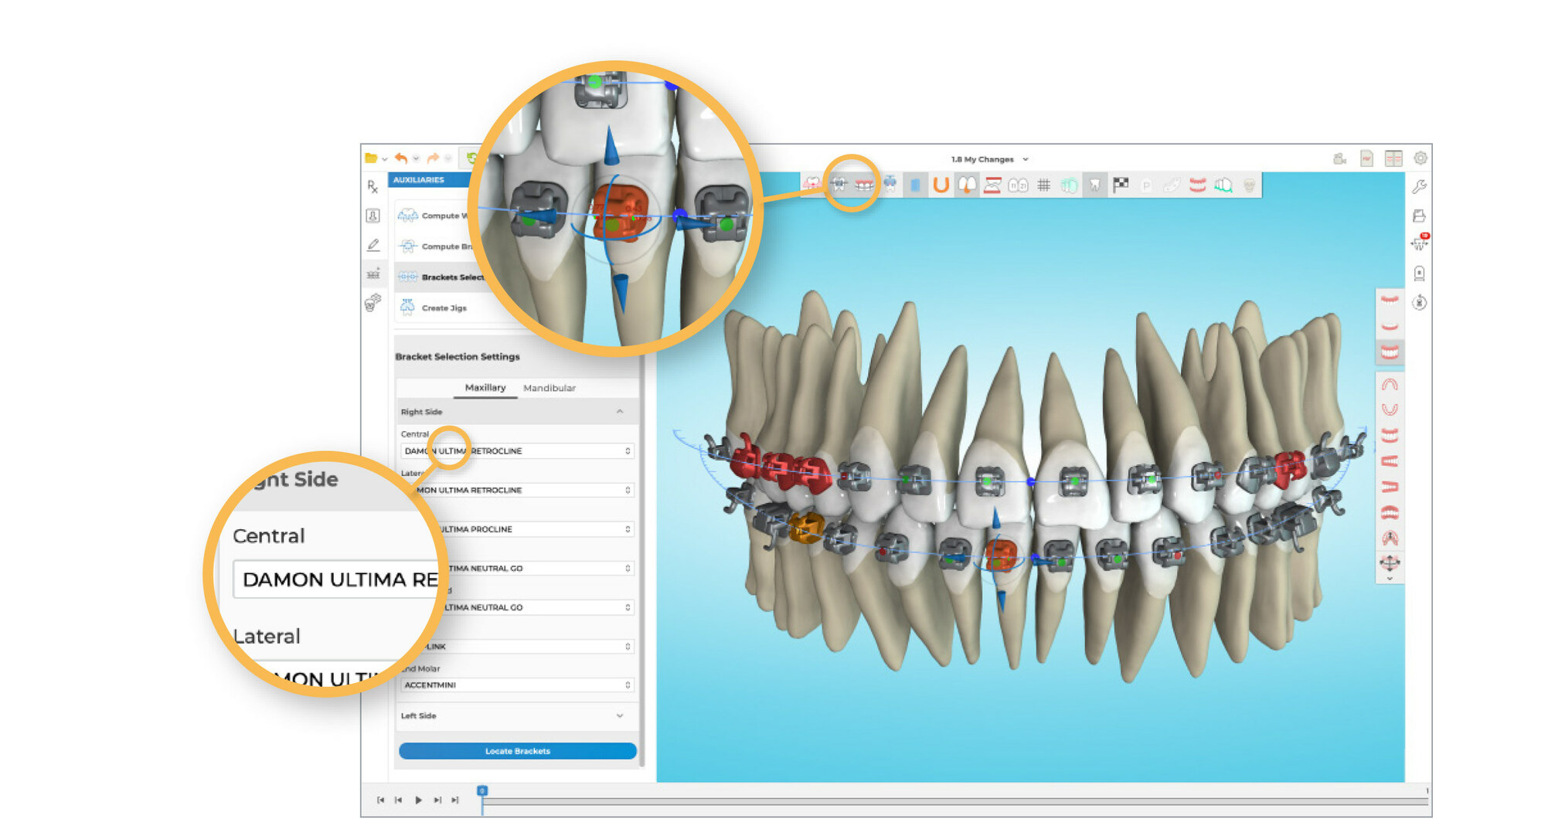This screenshot has height=819, width=1565.
Task: Switch to the Mandibular tab
Action: click(x=549, y=388)
